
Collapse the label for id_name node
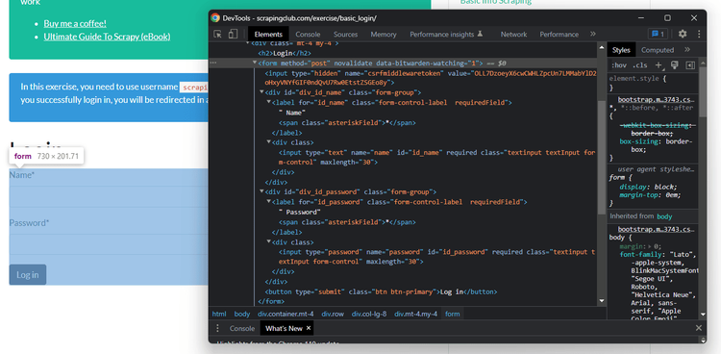pyautogui.click(x=269, y=103)
